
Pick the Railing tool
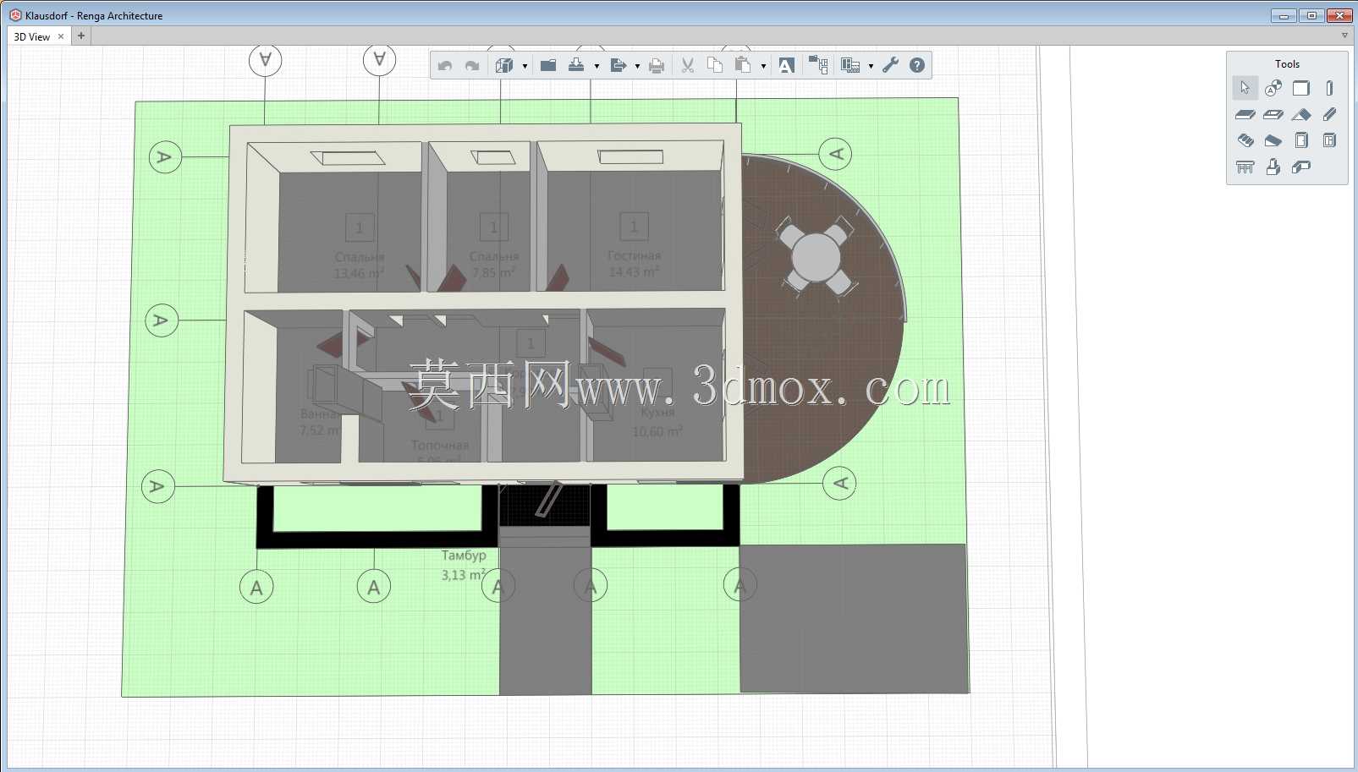coord(1245,167)
